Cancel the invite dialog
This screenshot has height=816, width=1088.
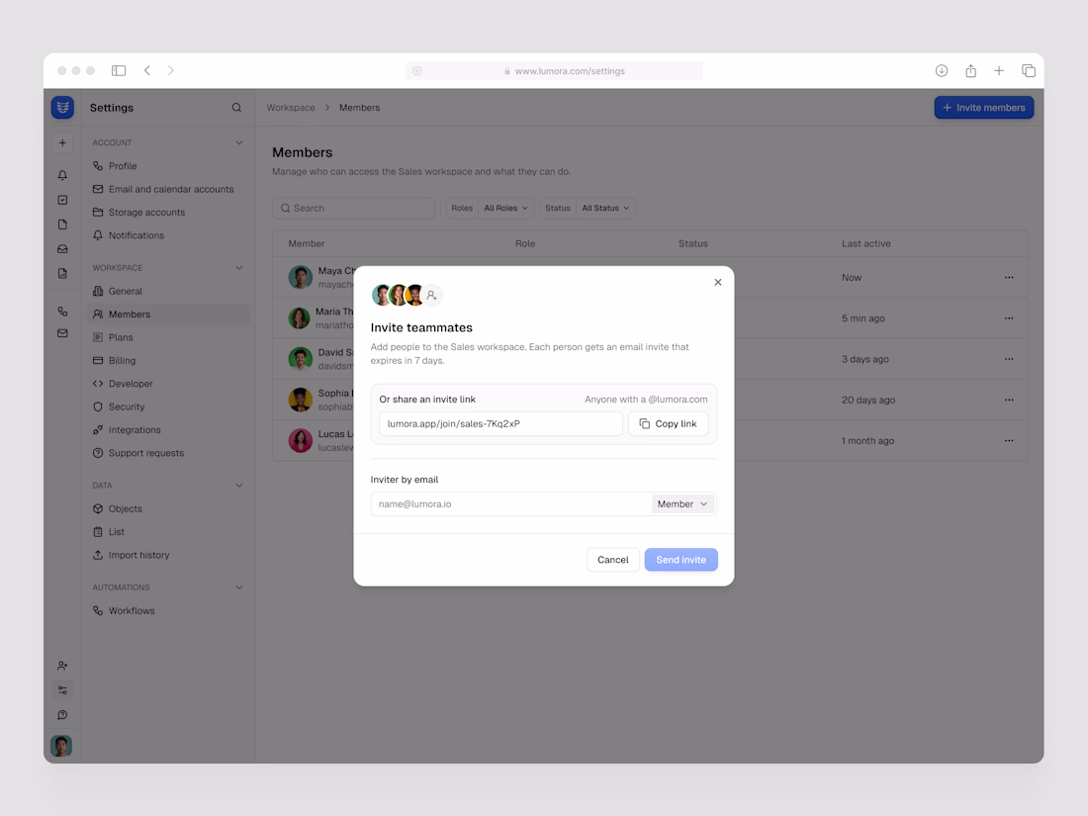[x=612, y=560]
